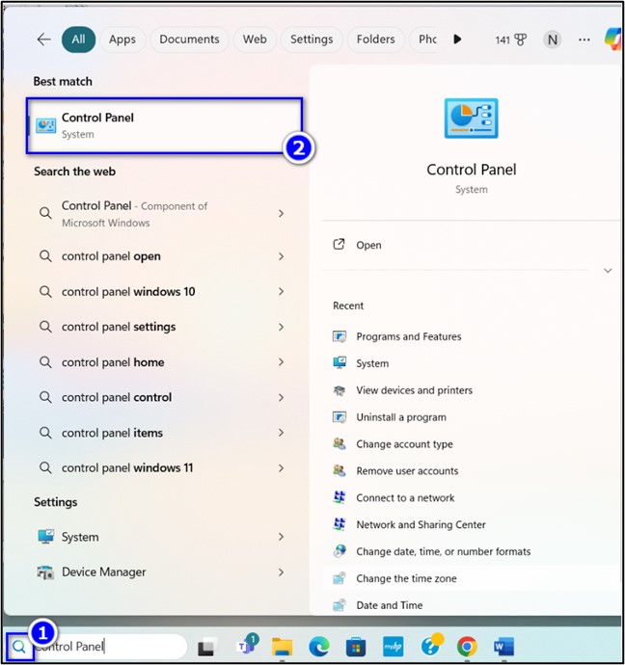This screenshot has height=665, width=625.
Task: Open the N account profile icon
Action: pyautogui.click(x=552, y=40)
